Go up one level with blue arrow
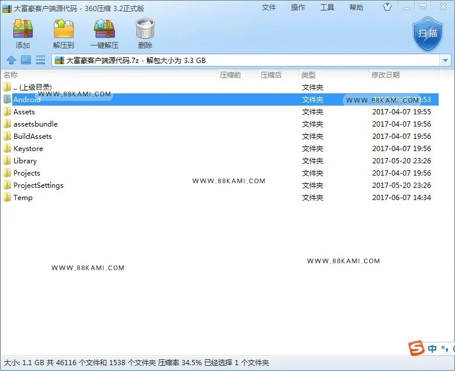Viewport: 455px width, 371px height. [11, 60]
